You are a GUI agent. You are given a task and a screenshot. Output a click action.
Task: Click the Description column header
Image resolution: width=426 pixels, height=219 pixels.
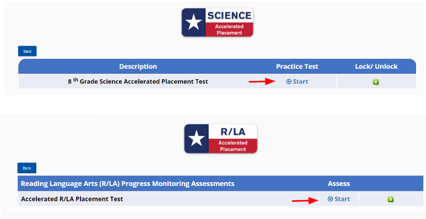tap(138, 67)
